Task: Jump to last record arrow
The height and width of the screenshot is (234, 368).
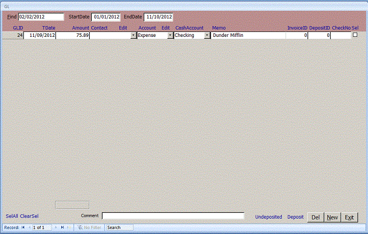Action: tap(62, 228)
